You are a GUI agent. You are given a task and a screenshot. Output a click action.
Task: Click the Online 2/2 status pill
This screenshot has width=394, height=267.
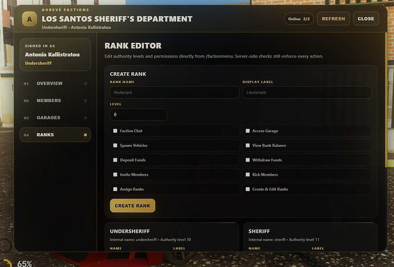point(299,19)
